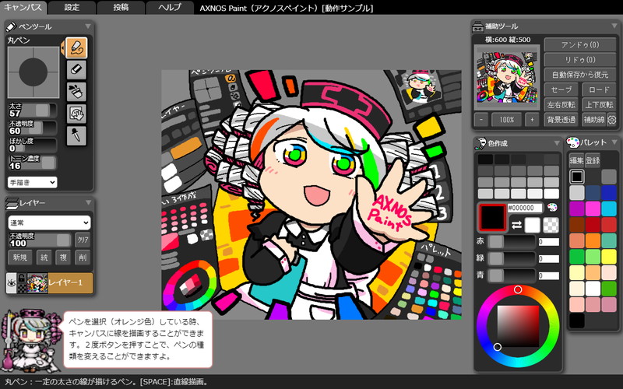This screenshot has width=623, height=389.
Task: Select the eyedropper color picker tool
Action: click(76, 135)
